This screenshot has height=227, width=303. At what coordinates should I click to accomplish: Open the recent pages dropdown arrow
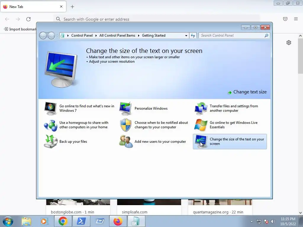[57, 35]
